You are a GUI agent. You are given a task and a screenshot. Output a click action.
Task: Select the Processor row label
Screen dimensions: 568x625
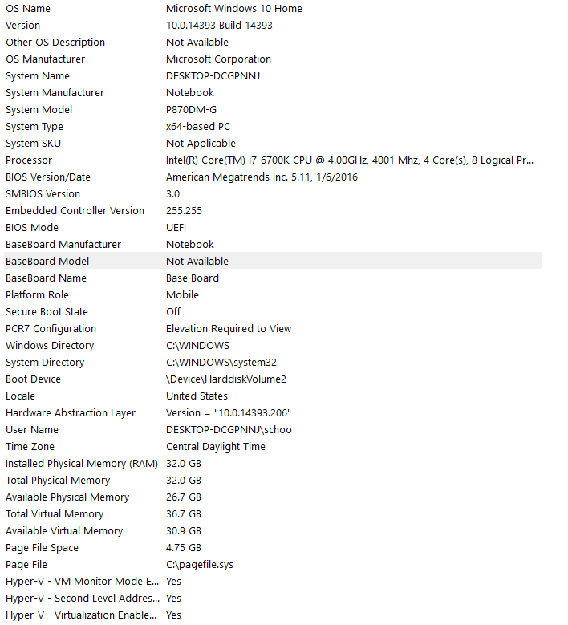tap(29, 160)
